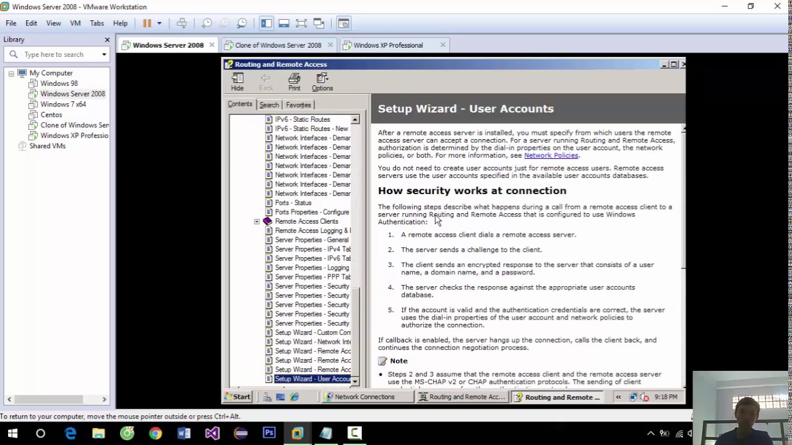The image size is (792, 445).
Task: Open the View menu
Action: coord(53,23)
